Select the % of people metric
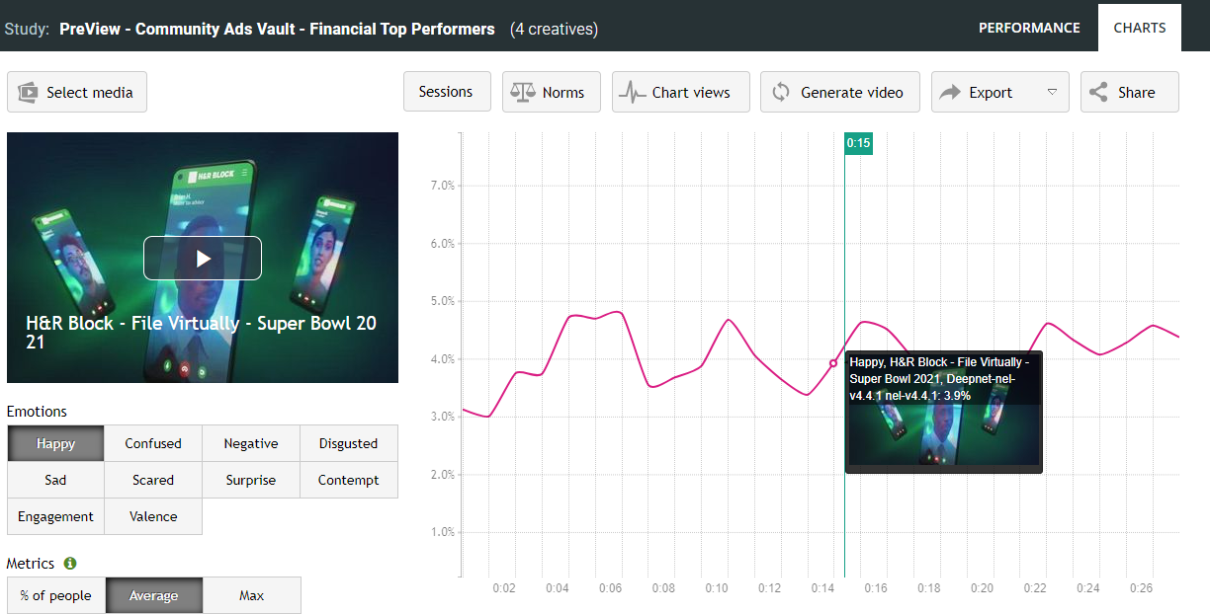Viewport: 1210px width, 615px height. click(55, 595)
